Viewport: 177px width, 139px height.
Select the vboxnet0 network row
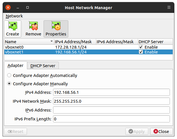29,47
